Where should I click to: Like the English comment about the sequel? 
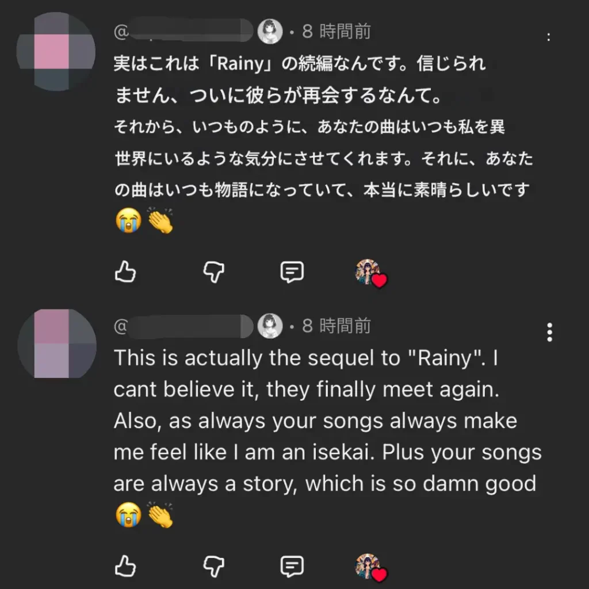125,567
